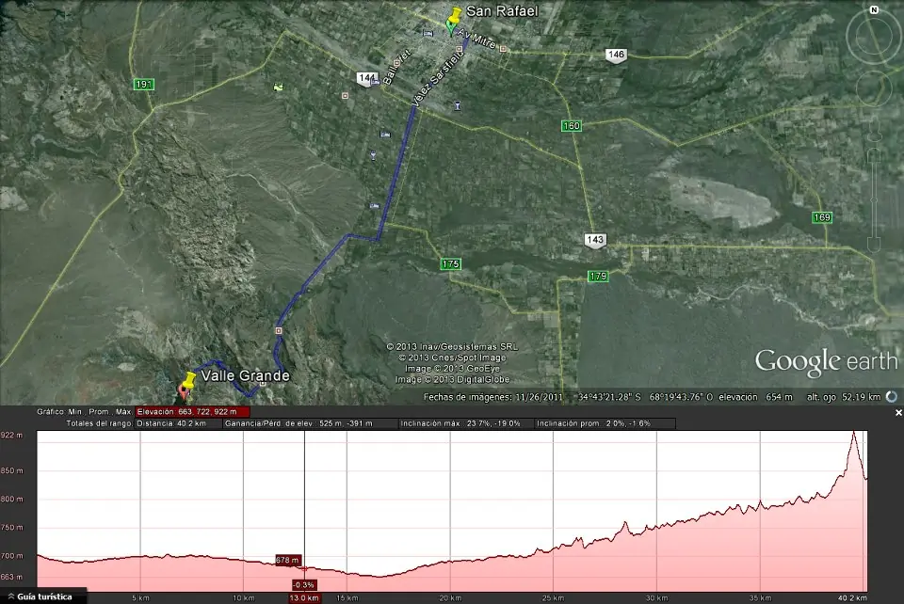
Task: Click the elevation peak near 40 km
Action: coord(854,433)
